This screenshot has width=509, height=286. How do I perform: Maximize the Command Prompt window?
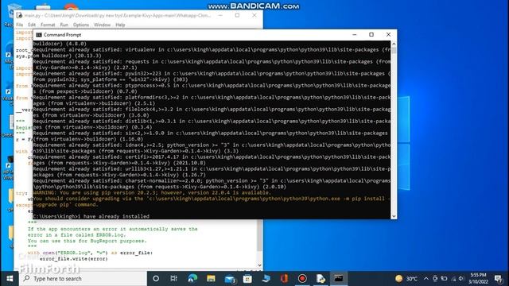[x=371, y=35]
